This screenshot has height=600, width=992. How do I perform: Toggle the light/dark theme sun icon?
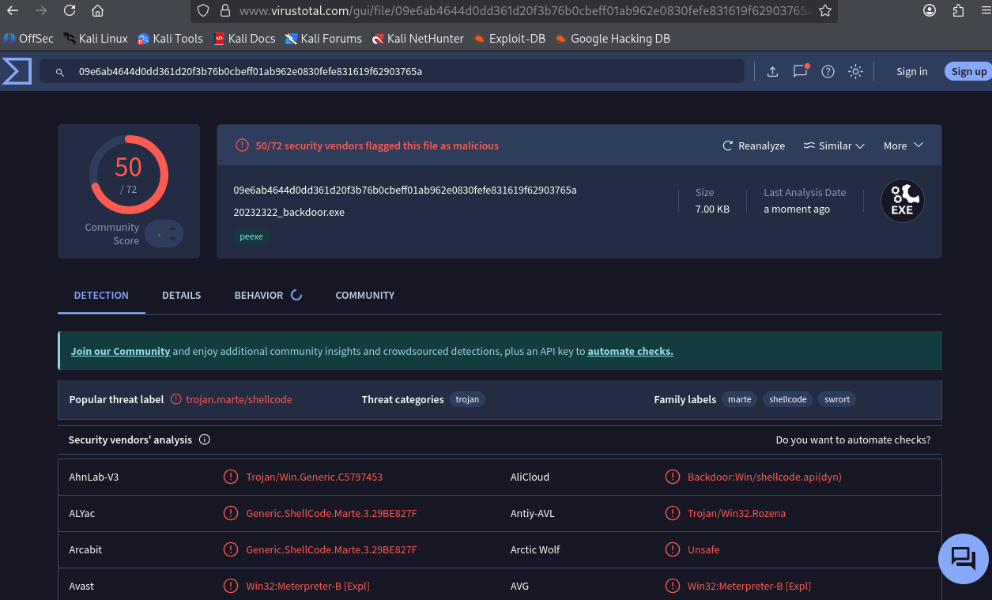tap(855, 71)
